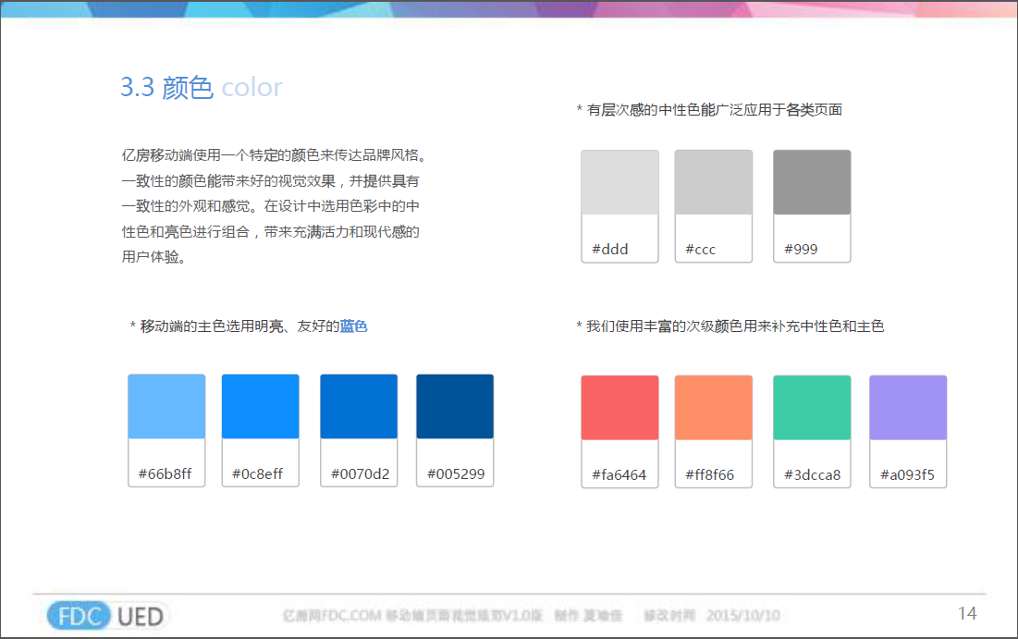Click the #ddd light gray swatch
Image resolution: width=1018 pixels, height=639 pixels.
[619, 183]
